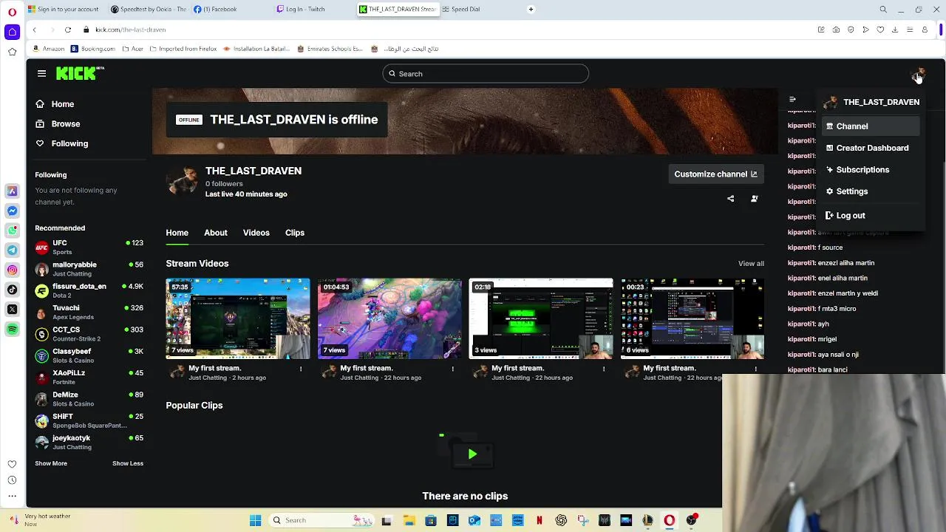Open Spotify in Opera sidebar
Image resolution: width=946 pixels, height=532 pixels.
coord(12,329)
